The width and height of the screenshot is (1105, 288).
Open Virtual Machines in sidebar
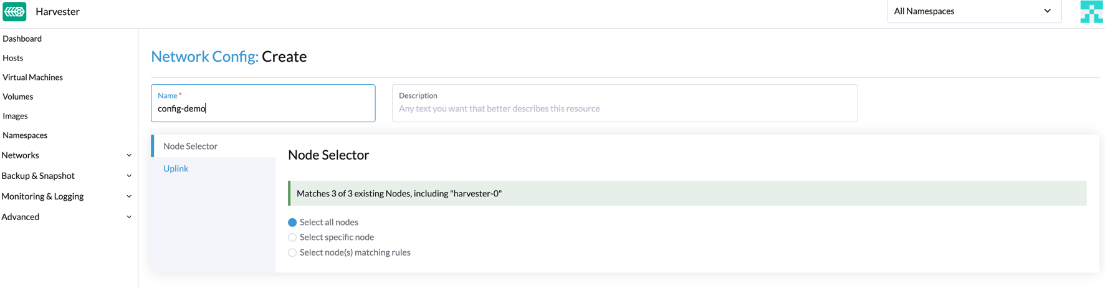click(33, 77)
